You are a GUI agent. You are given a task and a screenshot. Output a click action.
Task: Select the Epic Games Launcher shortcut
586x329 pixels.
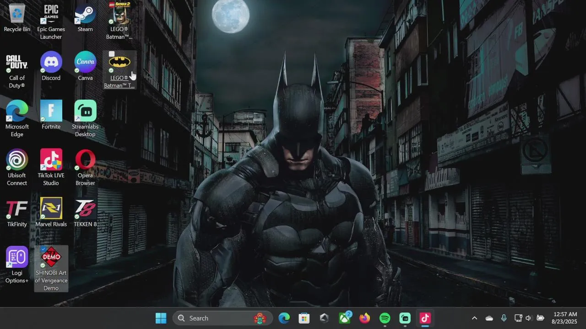pos(51,21)
